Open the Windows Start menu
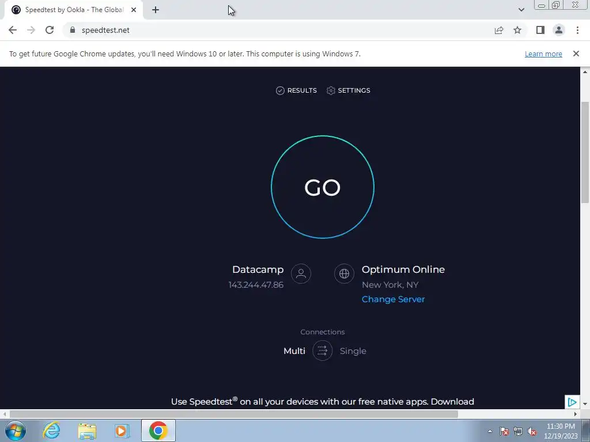590x442 pixels. tap(16, 430)
